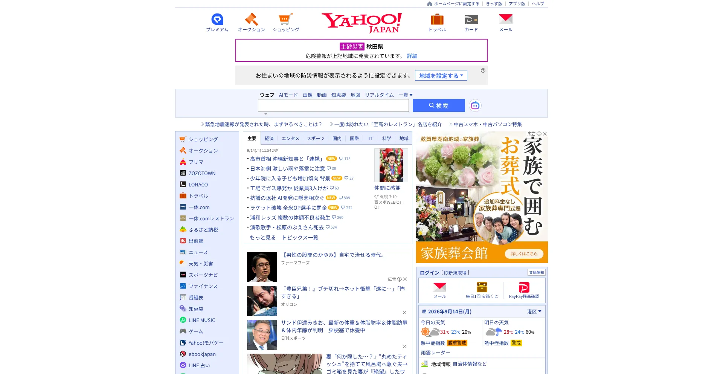Read headline 高市首相 沖縄新知事と「連携」
The width and height of the screenshot is (723, 374).
287,159
